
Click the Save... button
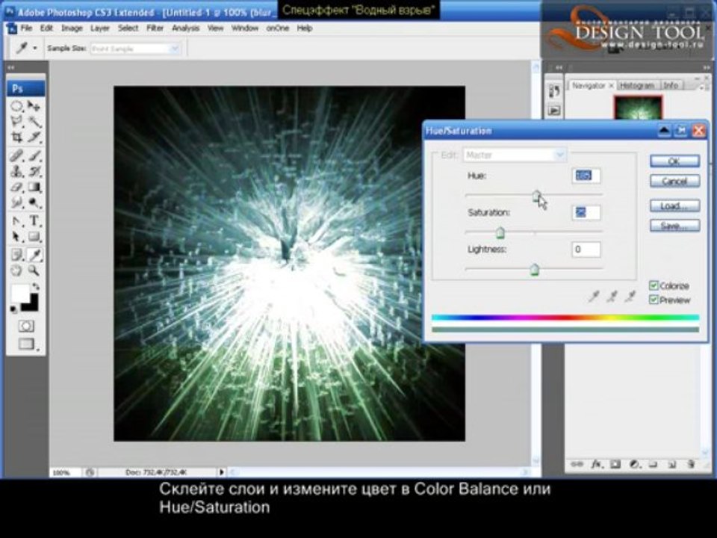pyautogui.click(x=674, y=226)
